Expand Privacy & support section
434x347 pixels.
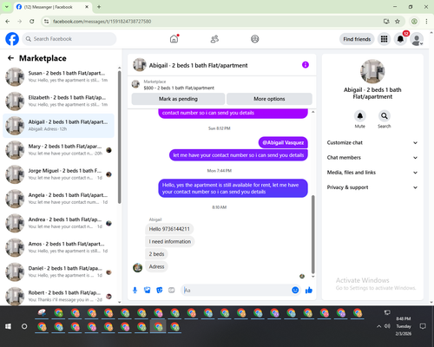click(x=372, y=187)
